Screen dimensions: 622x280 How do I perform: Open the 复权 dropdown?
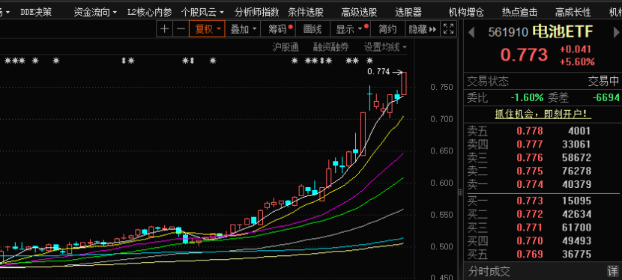point(207,29)
